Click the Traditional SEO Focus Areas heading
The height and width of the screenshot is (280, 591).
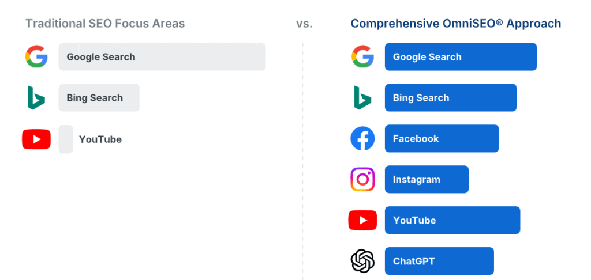point(105,24)
